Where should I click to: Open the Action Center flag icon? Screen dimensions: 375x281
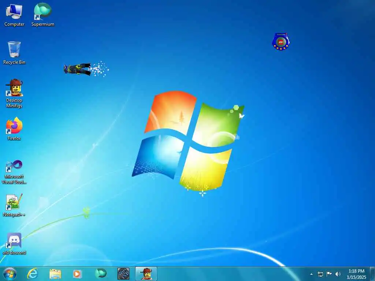coord(329,274)
